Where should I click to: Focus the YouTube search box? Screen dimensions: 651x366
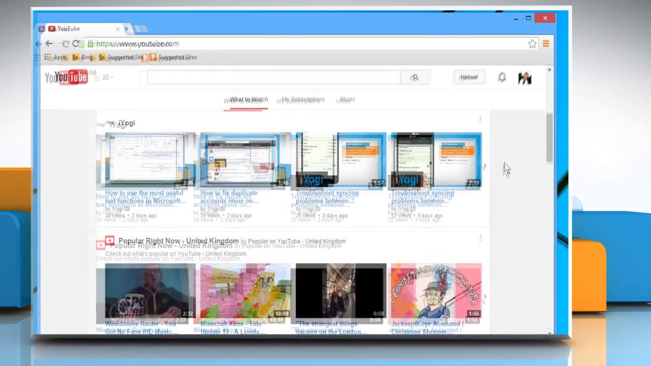[274, 77]
